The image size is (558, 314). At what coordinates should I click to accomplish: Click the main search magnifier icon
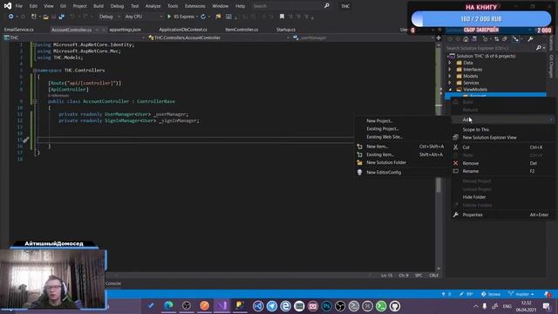coord(327,6)
